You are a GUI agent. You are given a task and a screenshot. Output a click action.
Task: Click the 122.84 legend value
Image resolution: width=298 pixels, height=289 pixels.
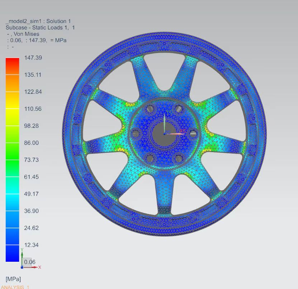33,92
